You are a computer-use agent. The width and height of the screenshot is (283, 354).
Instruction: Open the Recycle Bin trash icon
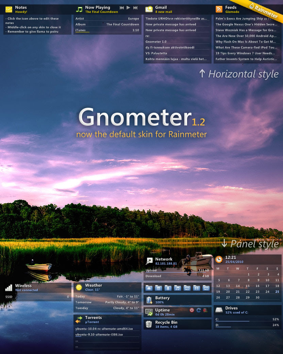(x=149, y=324)
